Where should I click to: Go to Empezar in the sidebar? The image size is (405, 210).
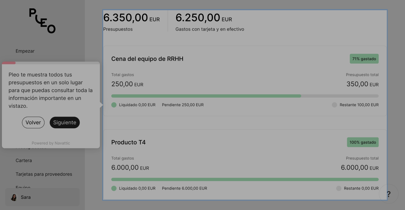pos(25,51)
